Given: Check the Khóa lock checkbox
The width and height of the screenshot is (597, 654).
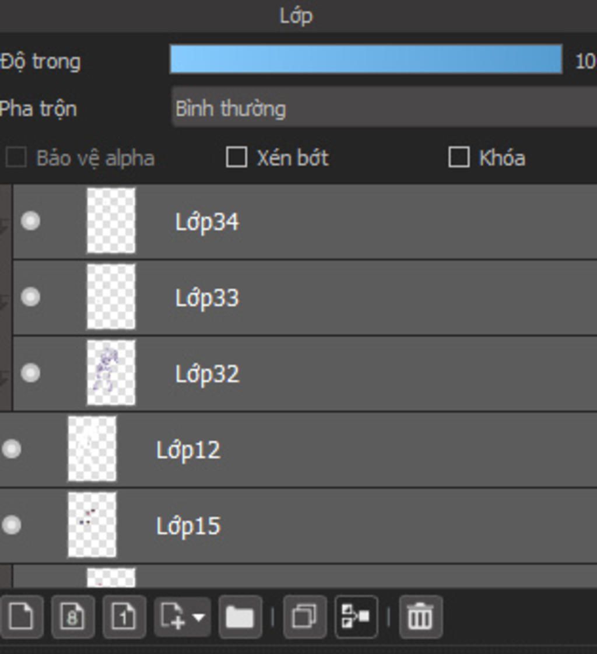Looking at the screenshot, I should (459, 157).
